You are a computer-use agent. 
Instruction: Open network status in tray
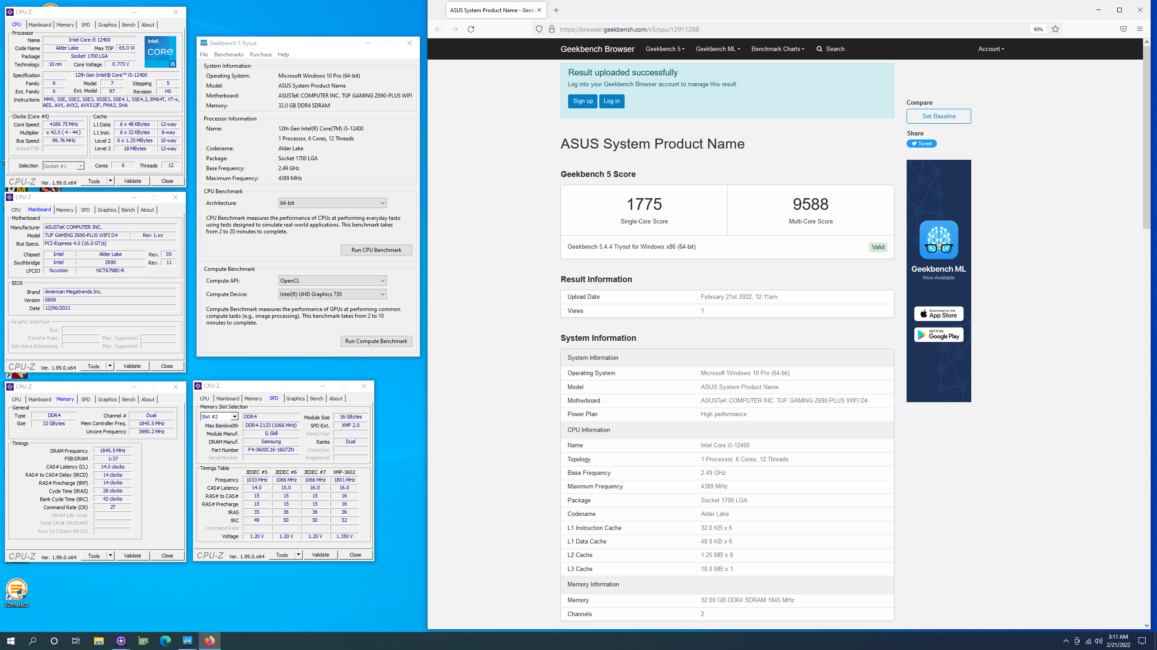(x=1088, y=641)
